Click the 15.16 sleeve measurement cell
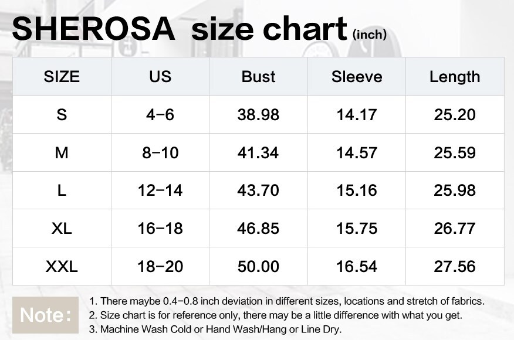Viewport: 514px width, 340px height. [x=357, y=191]
